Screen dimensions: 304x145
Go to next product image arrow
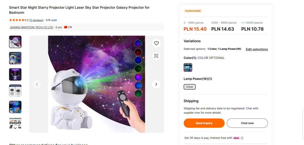click(x=156, y=84)
